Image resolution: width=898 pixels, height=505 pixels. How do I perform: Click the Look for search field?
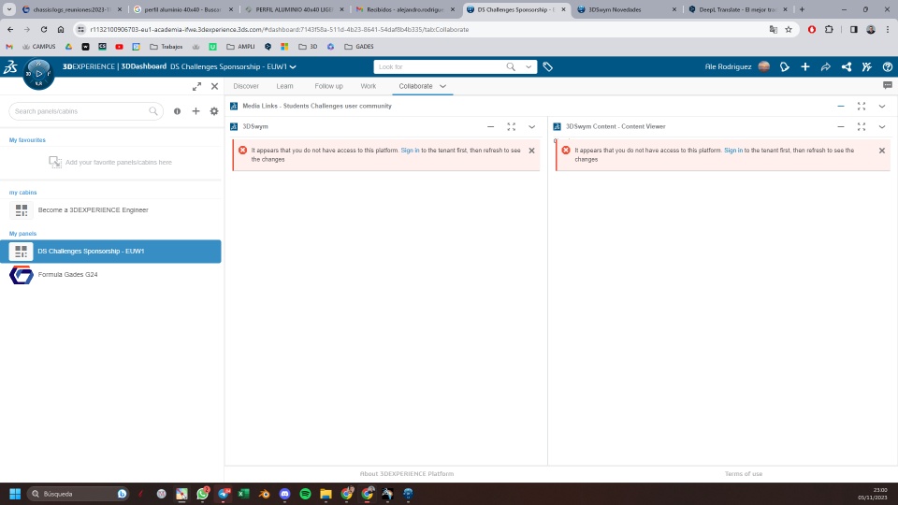tap(440, 67)
